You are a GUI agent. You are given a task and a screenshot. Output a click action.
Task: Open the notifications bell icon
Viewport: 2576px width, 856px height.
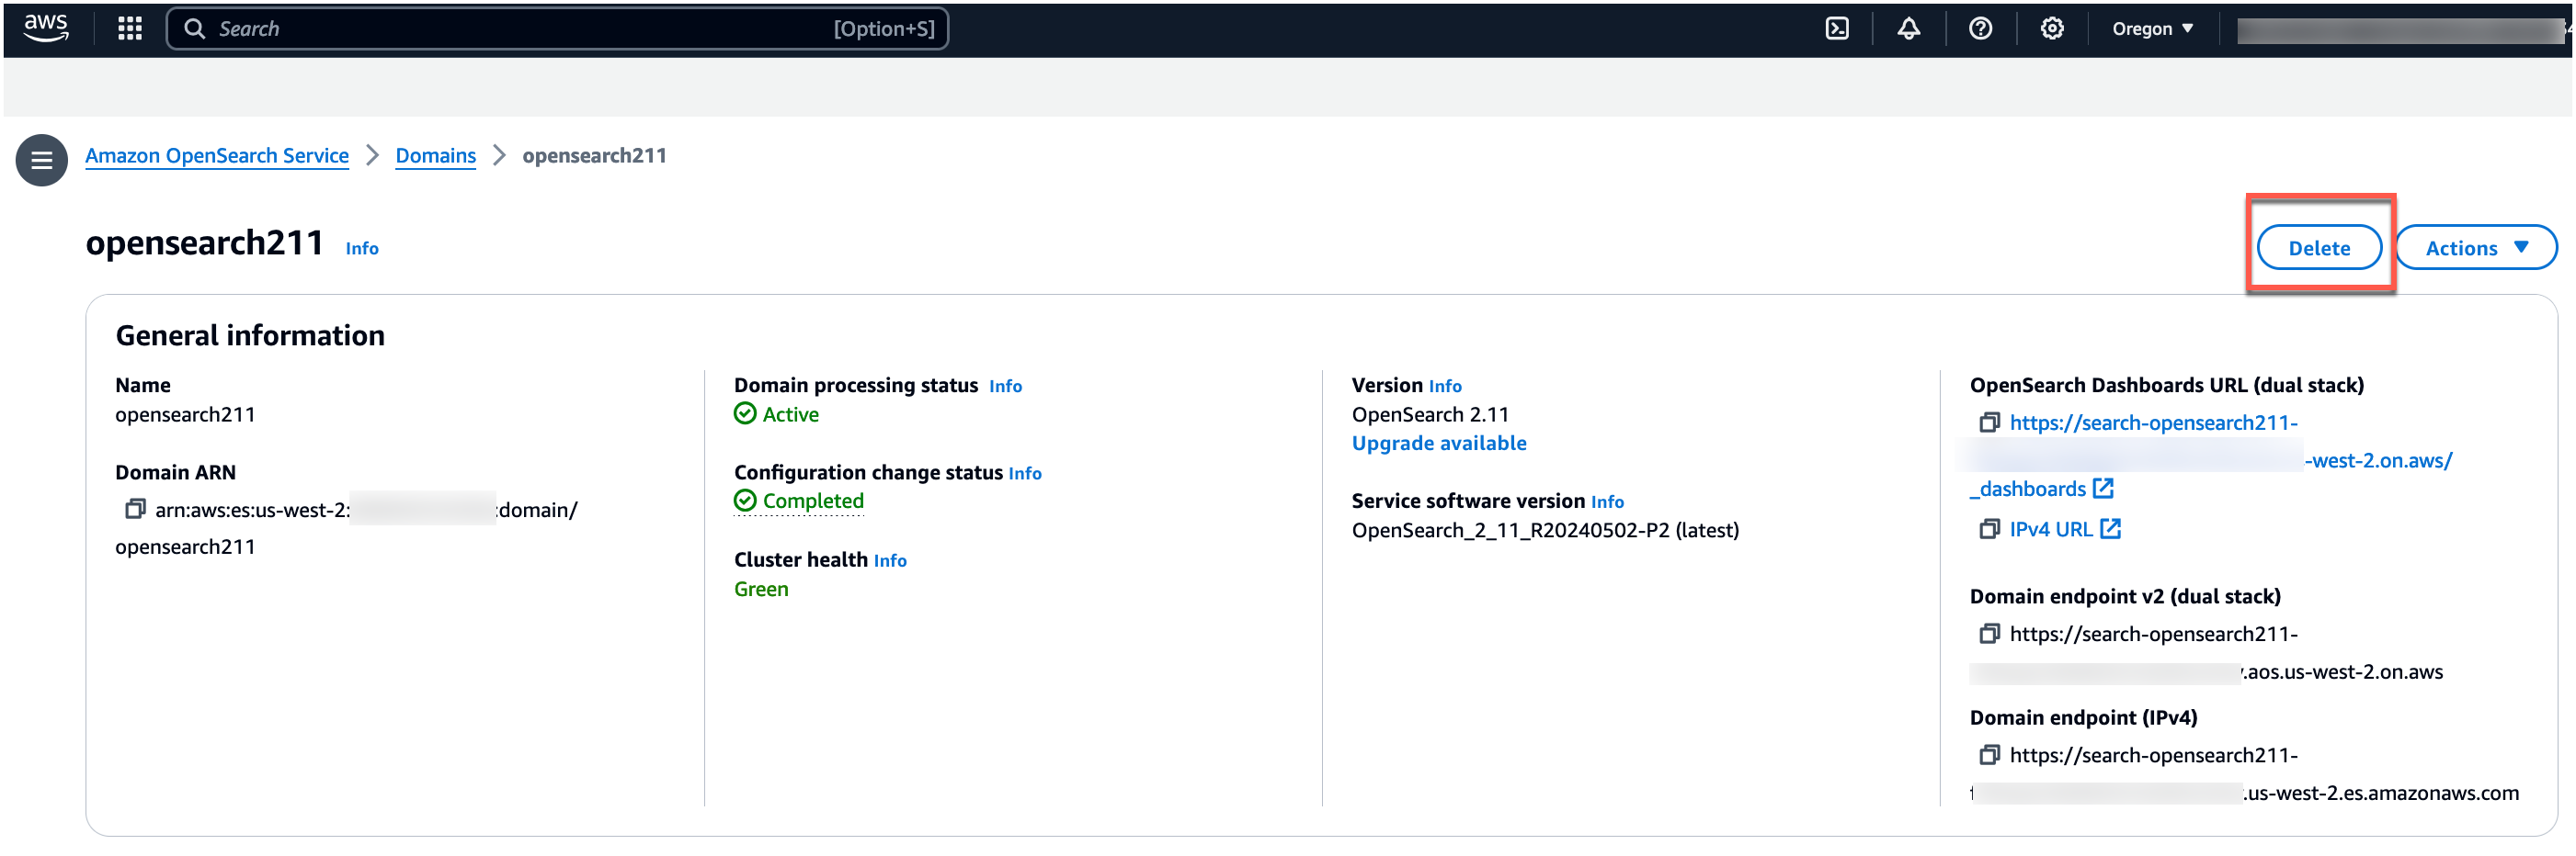1908,28
